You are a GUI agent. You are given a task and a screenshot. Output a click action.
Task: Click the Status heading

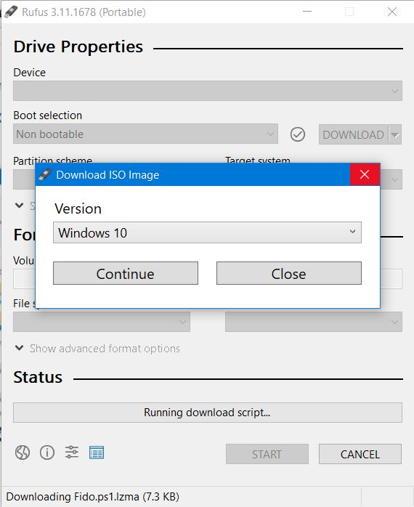(x=38, y=377)
